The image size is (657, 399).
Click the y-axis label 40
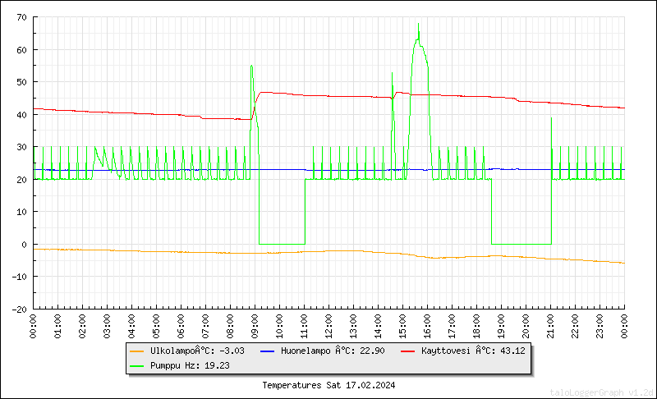coord(22,115)
